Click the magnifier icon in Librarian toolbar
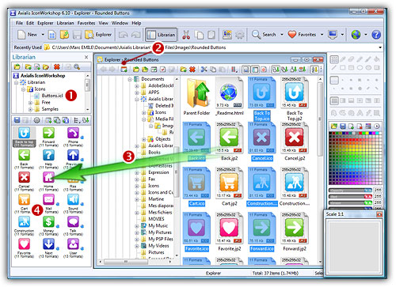Viewport: 396px width, 287px height. [x=77, y=66]
